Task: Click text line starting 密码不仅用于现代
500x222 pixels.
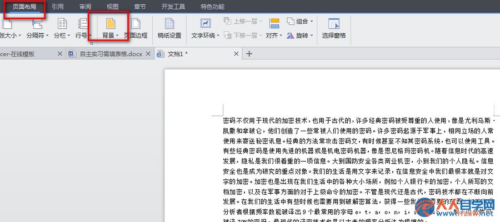Action: tap(359, 121)
